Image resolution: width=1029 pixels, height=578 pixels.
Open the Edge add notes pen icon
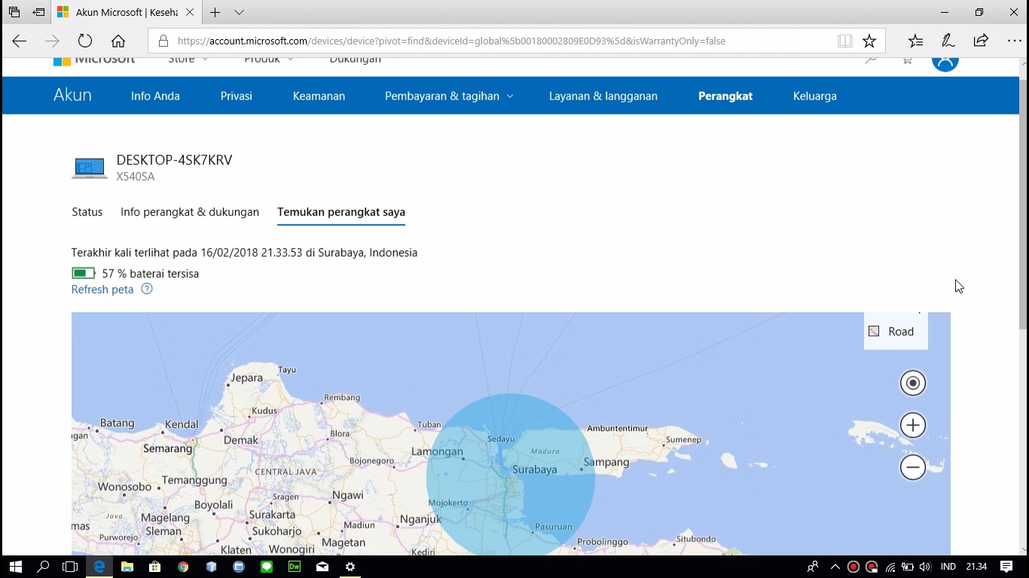click(948, 41)
